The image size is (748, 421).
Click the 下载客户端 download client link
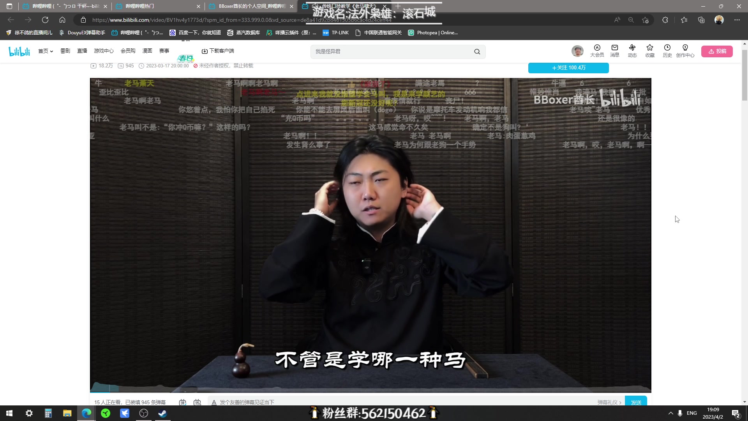218,51
